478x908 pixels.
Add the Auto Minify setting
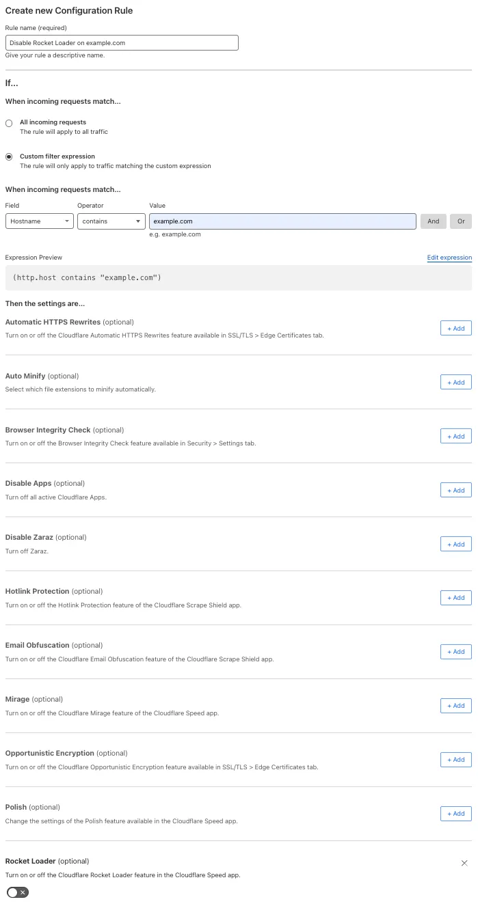[455, 383]
